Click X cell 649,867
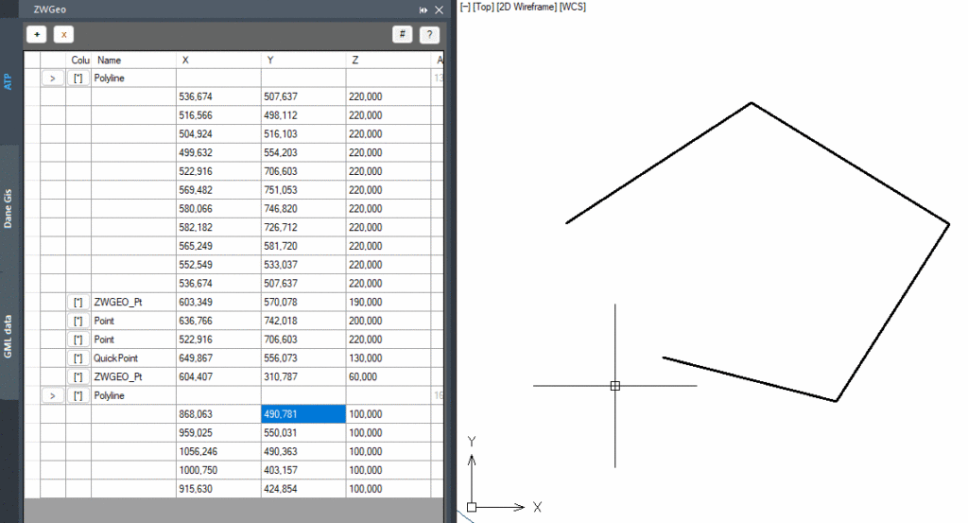Screen dimensions: 968x523 218,358
